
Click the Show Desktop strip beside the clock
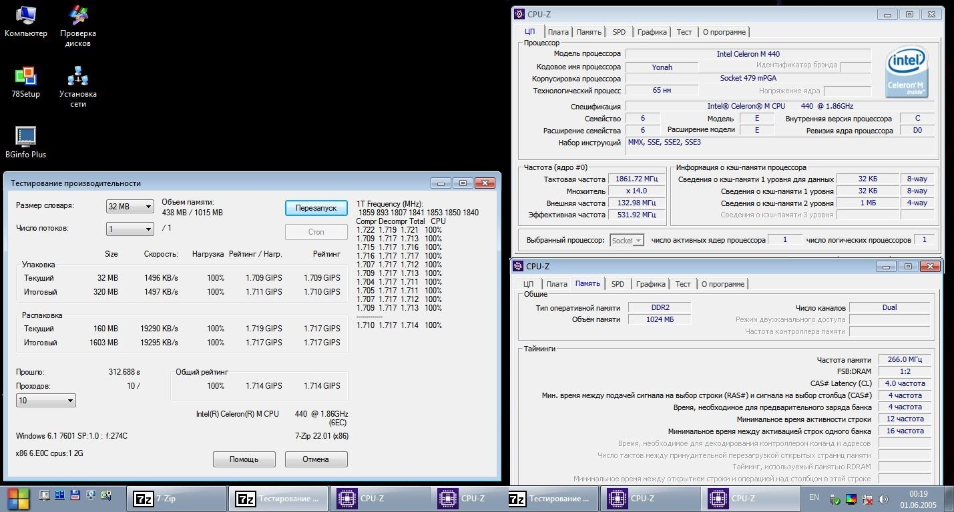(x=949, y=499)
